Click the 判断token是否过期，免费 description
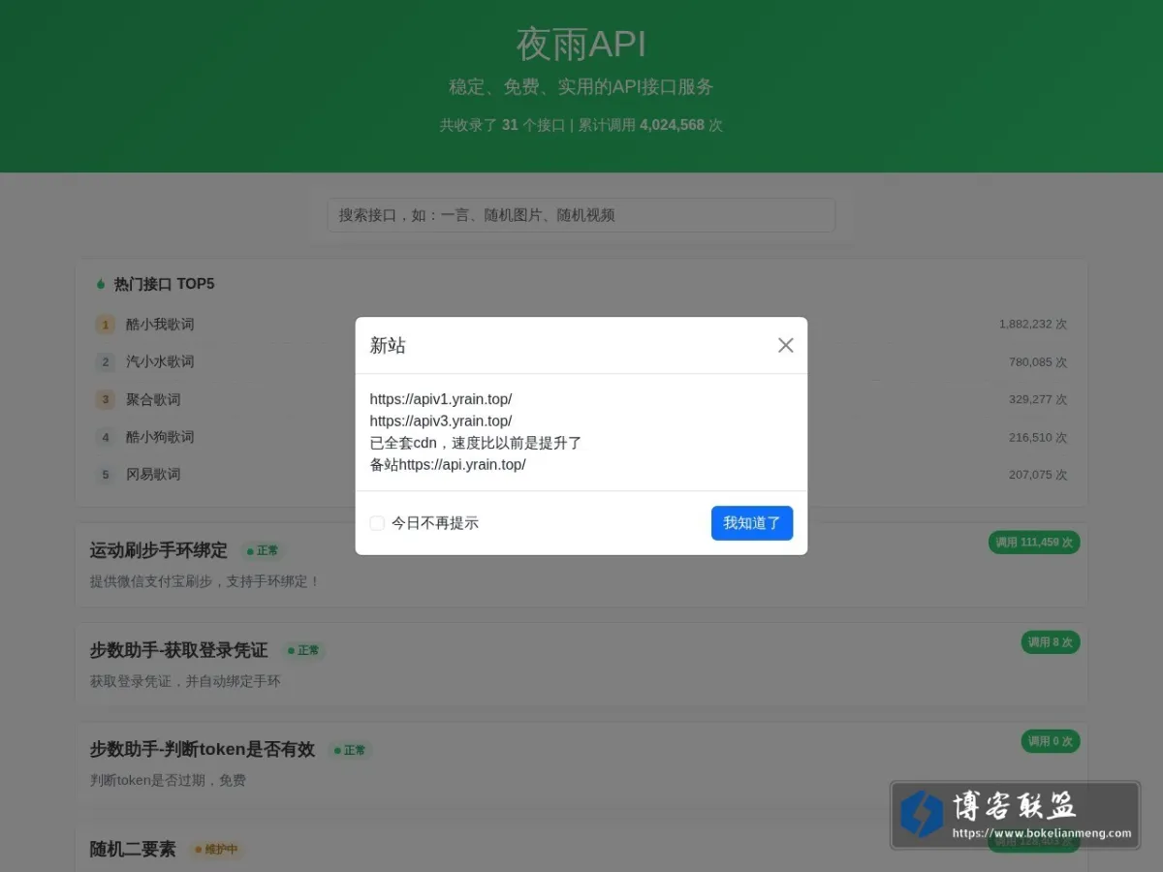This screenshot has height=872, width=1163. pyautogui.click(x=168, y=780)
